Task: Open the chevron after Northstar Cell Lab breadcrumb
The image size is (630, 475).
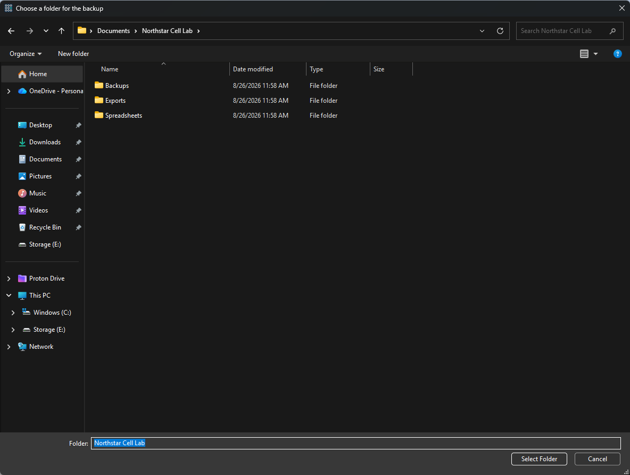Action: pyautogui.click(x=198, y=31)
